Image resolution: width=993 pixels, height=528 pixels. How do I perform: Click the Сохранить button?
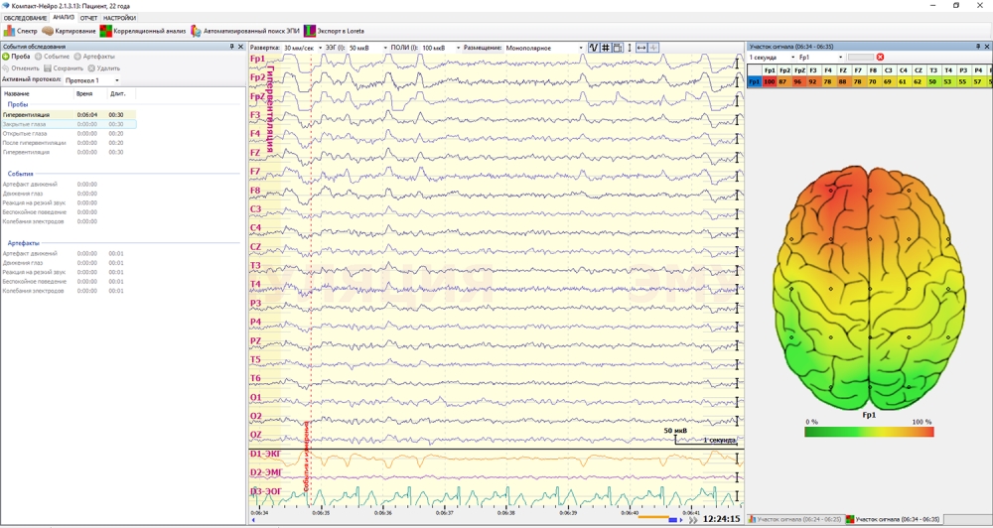(63, 68)
